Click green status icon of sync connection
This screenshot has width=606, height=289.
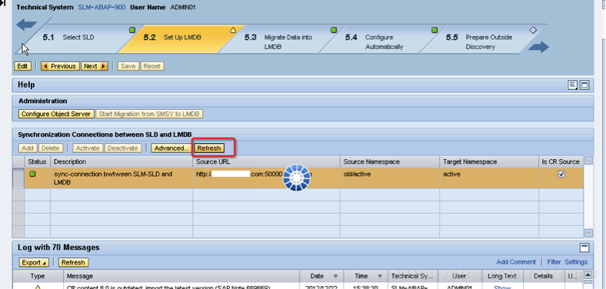(32, 174)
